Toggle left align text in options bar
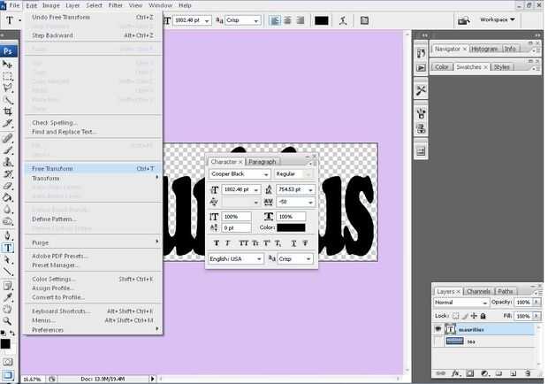Viewport: 548px width, 384px height. point(276,20)
